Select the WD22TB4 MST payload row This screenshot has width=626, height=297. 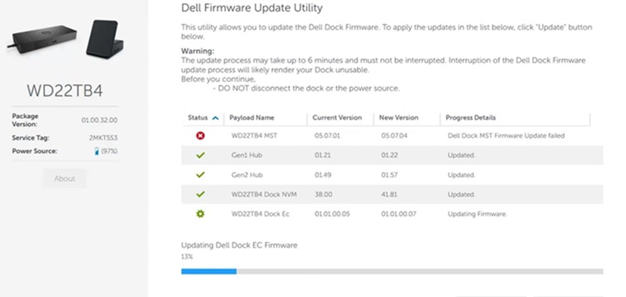pos(392,136)
